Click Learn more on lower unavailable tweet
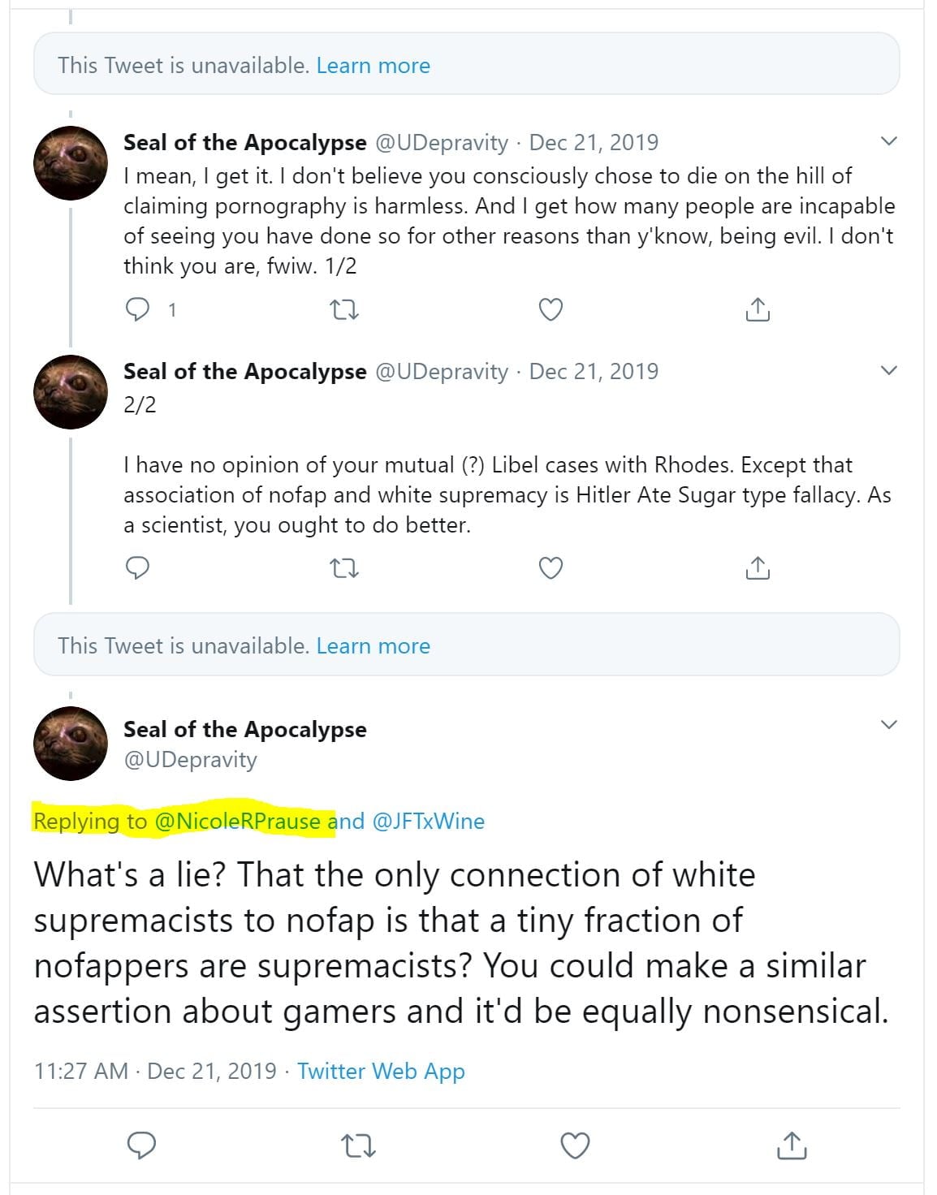The width and height of the screenshot is (937, 1195). point(373,646)
